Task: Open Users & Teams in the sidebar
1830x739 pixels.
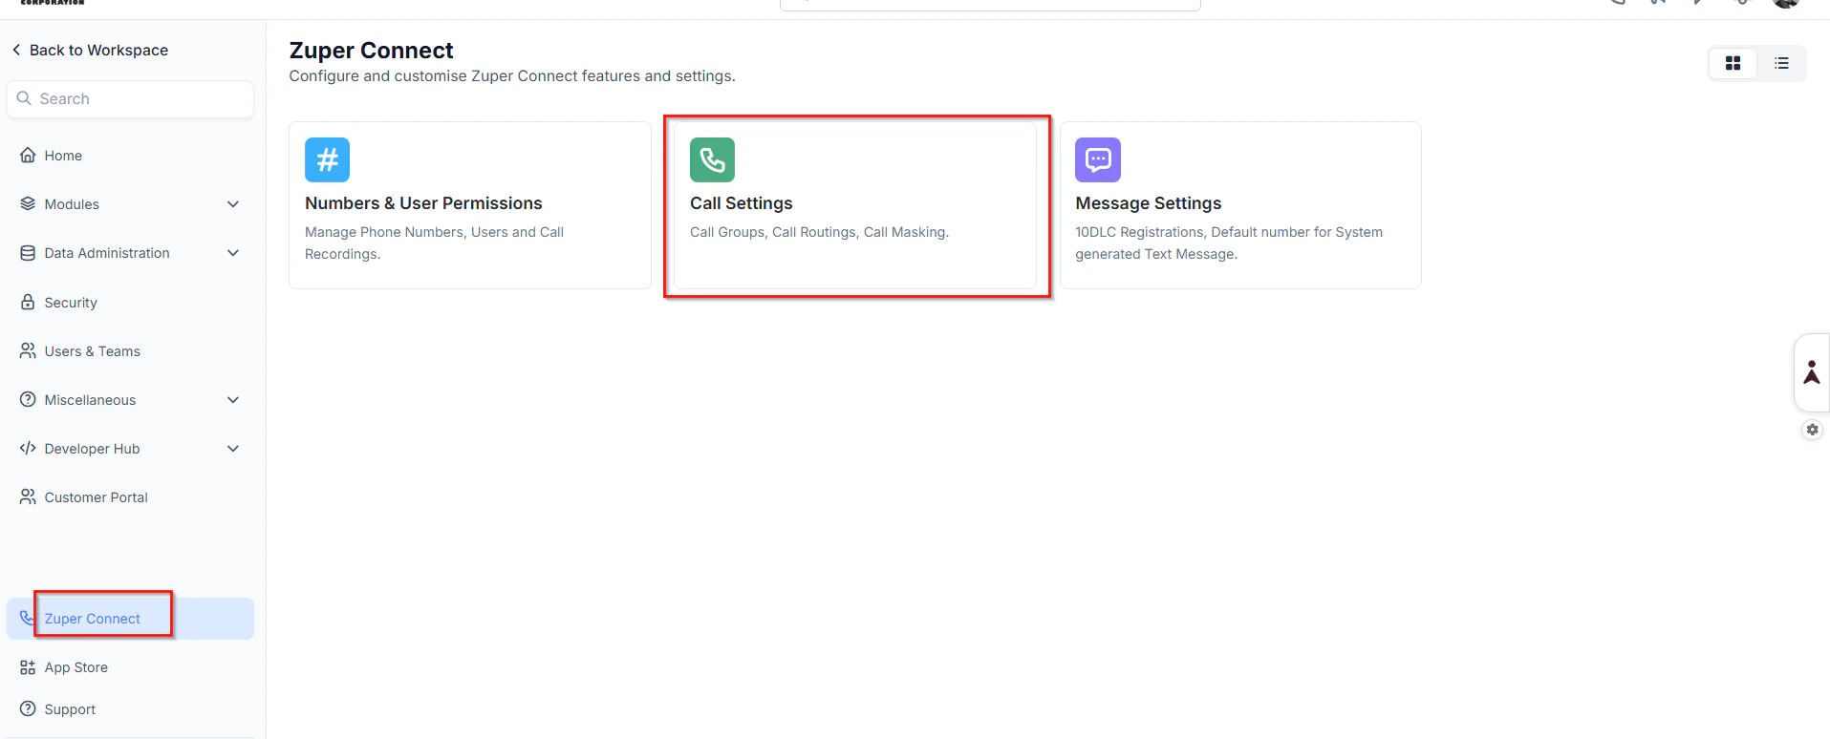Action: coord(92,351)
